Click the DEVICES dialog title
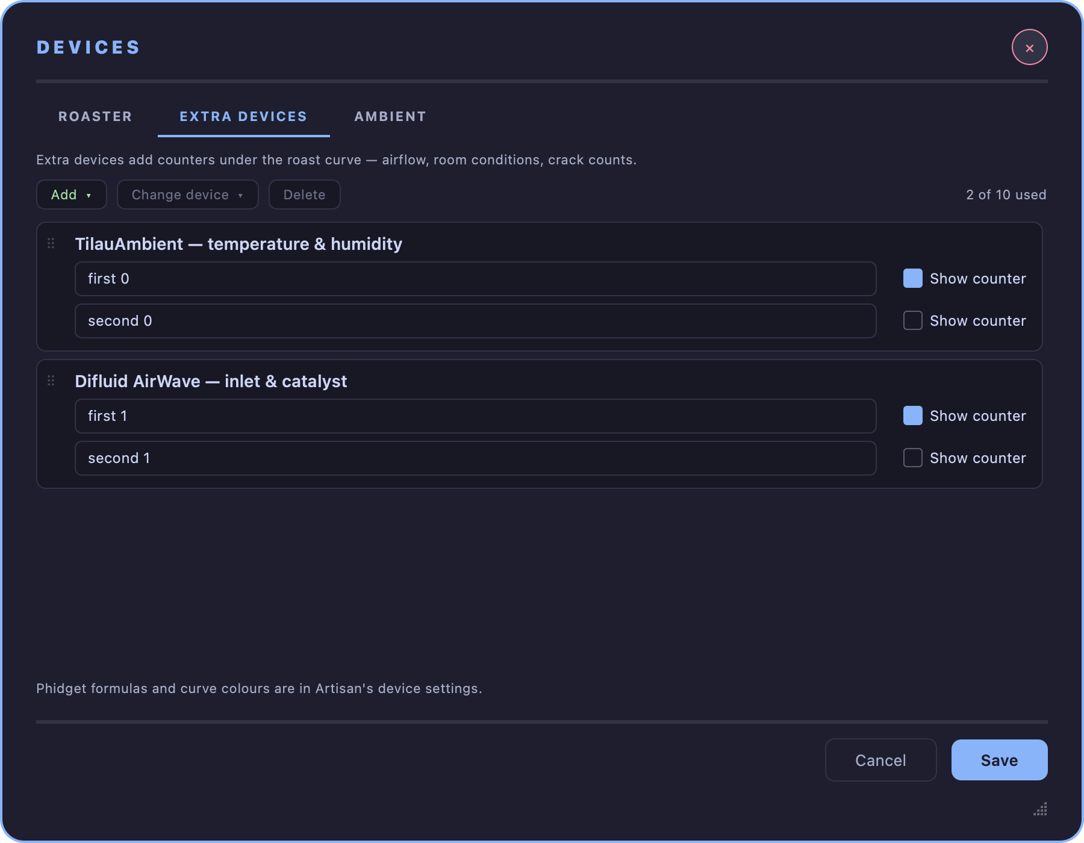Viewport: 1084px width, 843px height. 88,48
